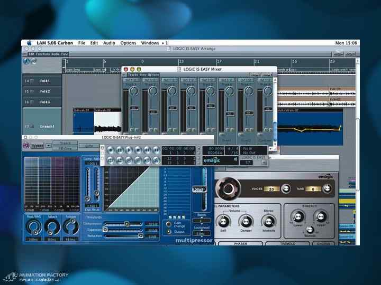
Task: Click the Compression threshold slider handle
Action: (x=126, y=223)
